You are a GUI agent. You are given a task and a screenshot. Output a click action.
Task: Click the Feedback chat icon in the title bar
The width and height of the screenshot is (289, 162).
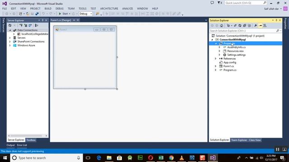pos(212,3)
